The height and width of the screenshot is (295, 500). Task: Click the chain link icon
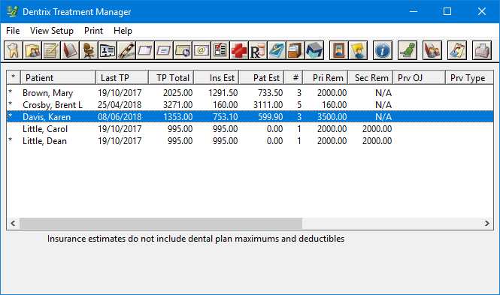(126, 50)
